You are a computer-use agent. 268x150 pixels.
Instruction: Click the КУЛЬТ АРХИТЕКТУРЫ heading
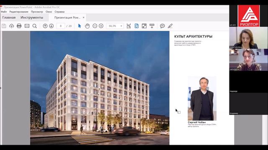click(x=193, y=36)
